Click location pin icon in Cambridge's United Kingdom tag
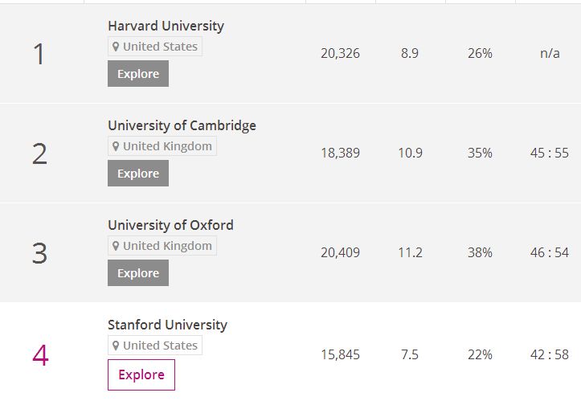This screenshot has width=581, height=401. pos(116,146)
